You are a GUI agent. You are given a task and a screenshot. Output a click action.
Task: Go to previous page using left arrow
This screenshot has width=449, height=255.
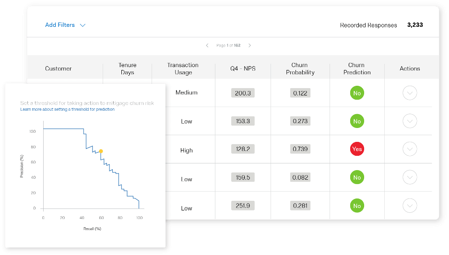click(x=207, y=46)
